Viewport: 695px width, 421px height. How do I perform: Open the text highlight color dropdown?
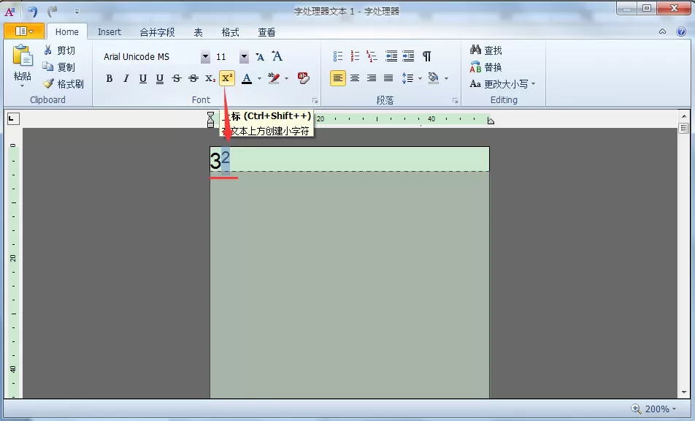(286, 78)
